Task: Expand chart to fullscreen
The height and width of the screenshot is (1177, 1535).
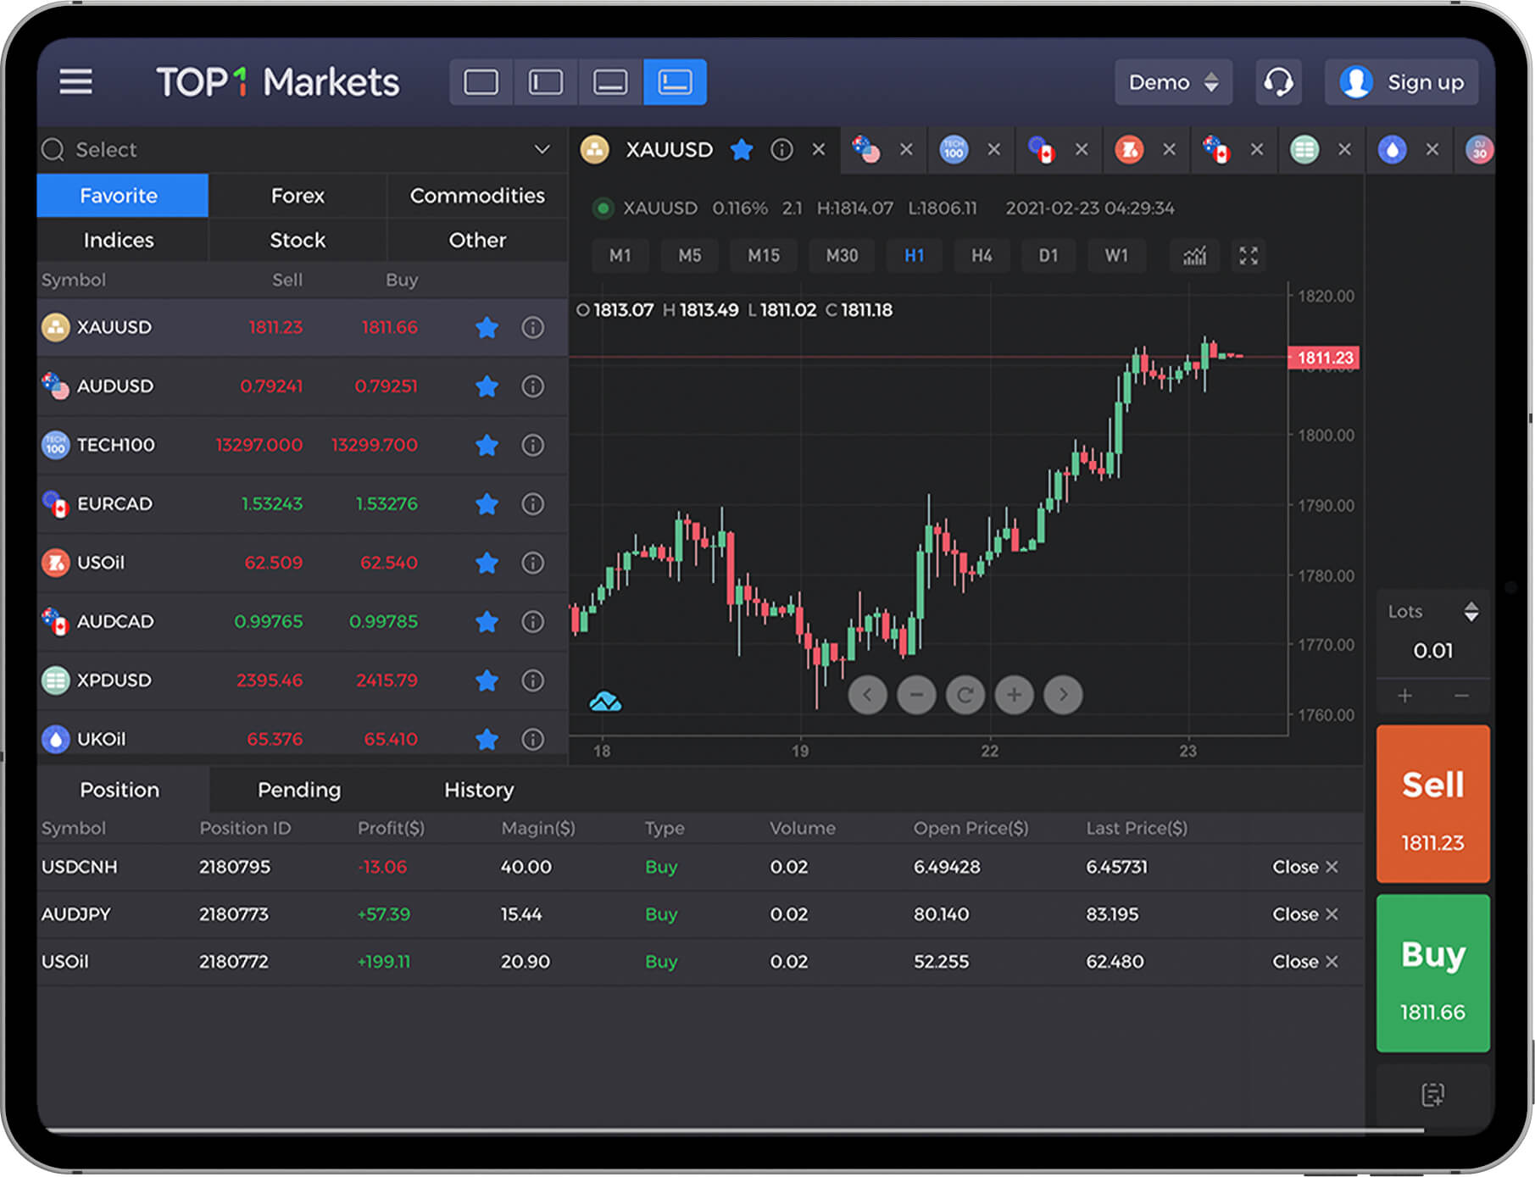Action: 1249,256
